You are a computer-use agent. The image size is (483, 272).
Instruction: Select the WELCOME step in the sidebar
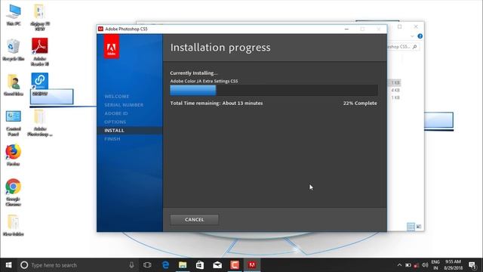coord(116,97)
